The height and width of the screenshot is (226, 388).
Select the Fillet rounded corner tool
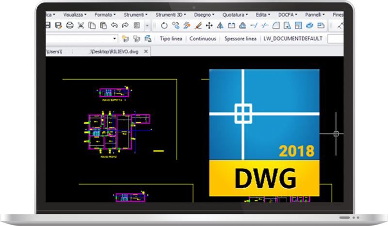(x=276, y=26)
